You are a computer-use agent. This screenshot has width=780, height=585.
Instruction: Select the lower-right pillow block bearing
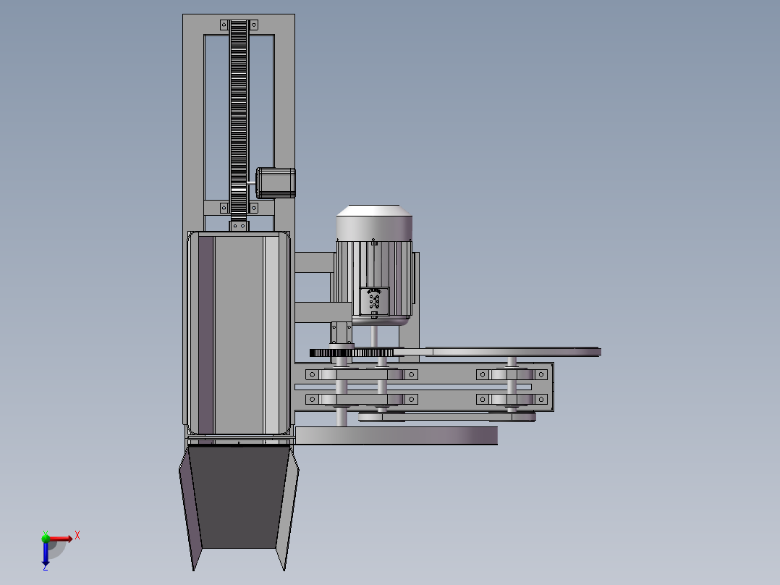pyautogui.click(x=512, y=400)
